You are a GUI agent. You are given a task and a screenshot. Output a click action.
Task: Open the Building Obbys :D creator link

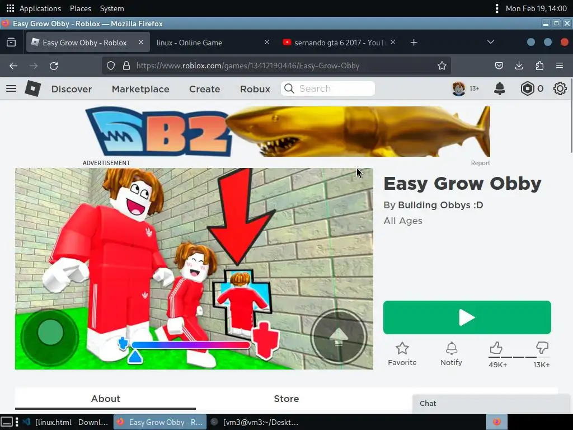click(440, 205)
